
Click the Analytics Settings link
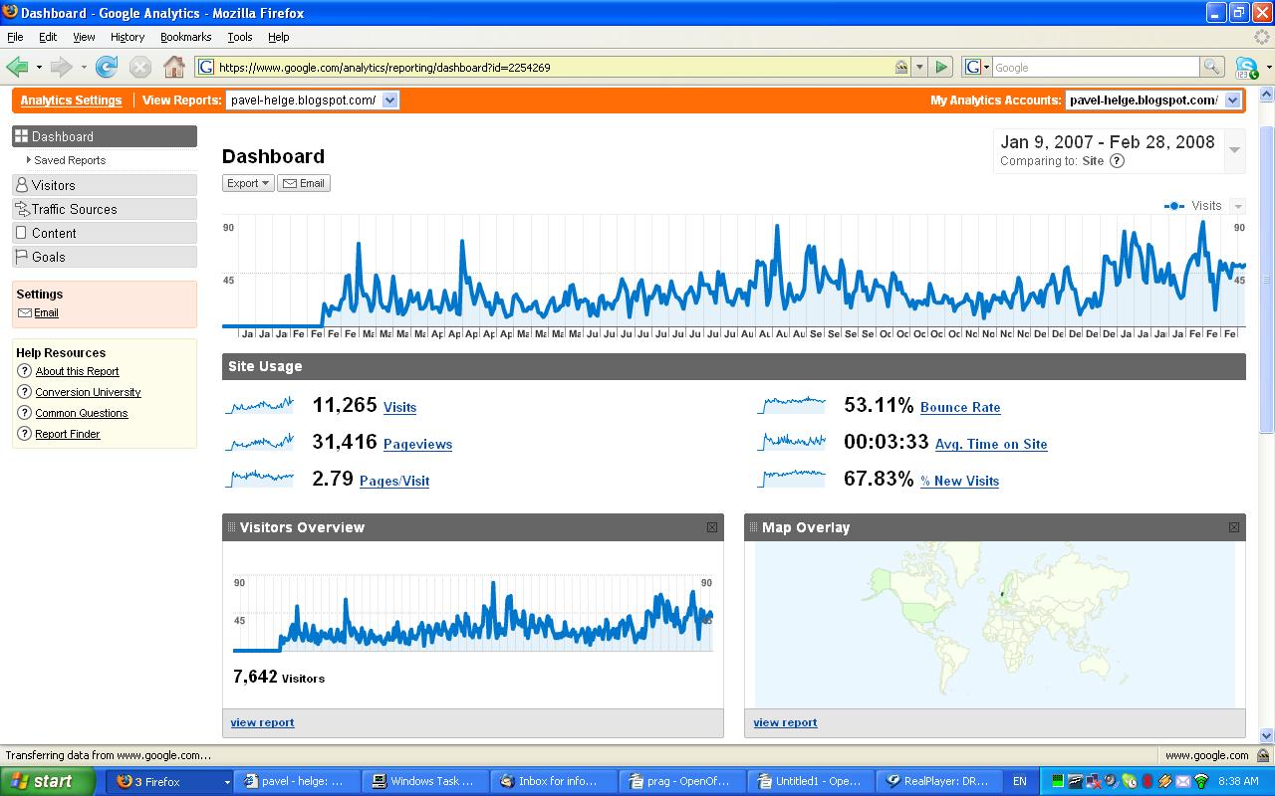click(x=71, y=100)
